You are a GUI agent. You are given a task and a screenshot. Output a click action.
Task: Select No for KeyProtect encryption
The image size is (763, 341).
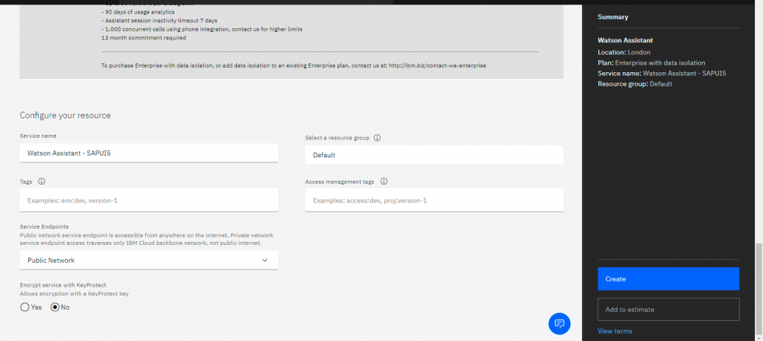[x=55, y=307]
